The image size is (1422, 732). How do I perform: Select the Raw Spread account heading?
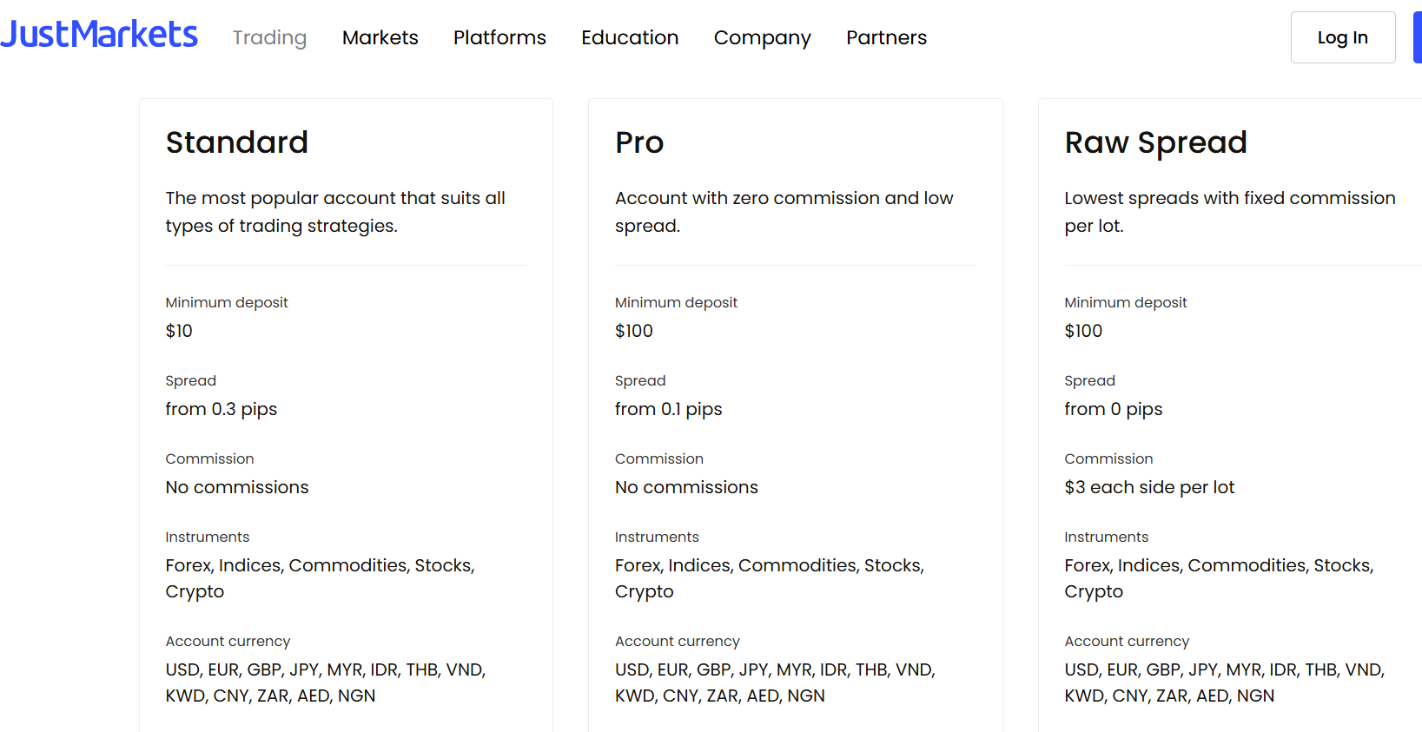coord(1155,142)
